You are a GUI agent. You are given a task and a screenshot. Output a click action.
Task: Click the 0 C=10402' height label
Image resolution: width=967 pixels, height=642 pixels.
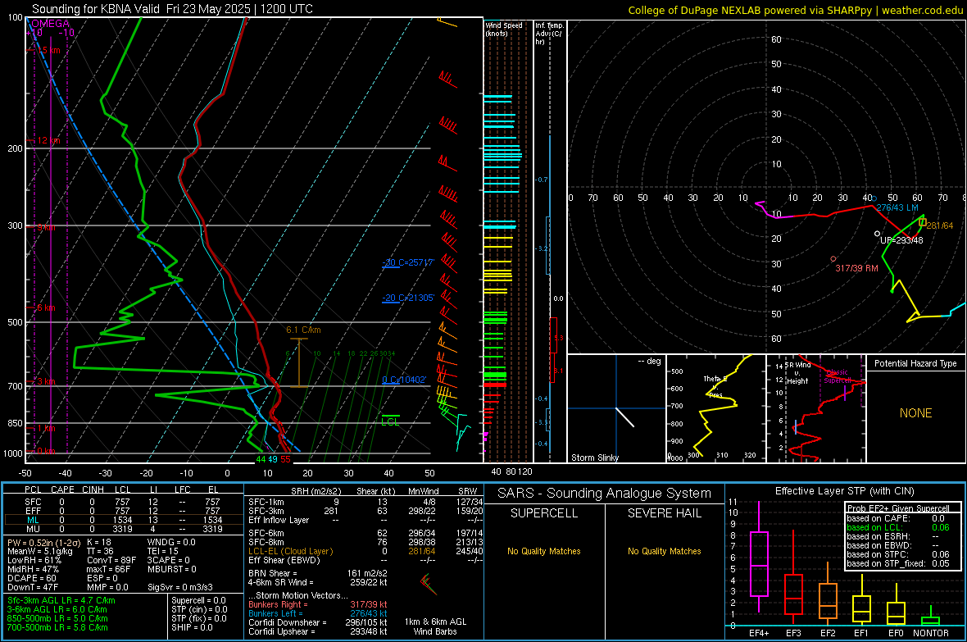point(404,380)
